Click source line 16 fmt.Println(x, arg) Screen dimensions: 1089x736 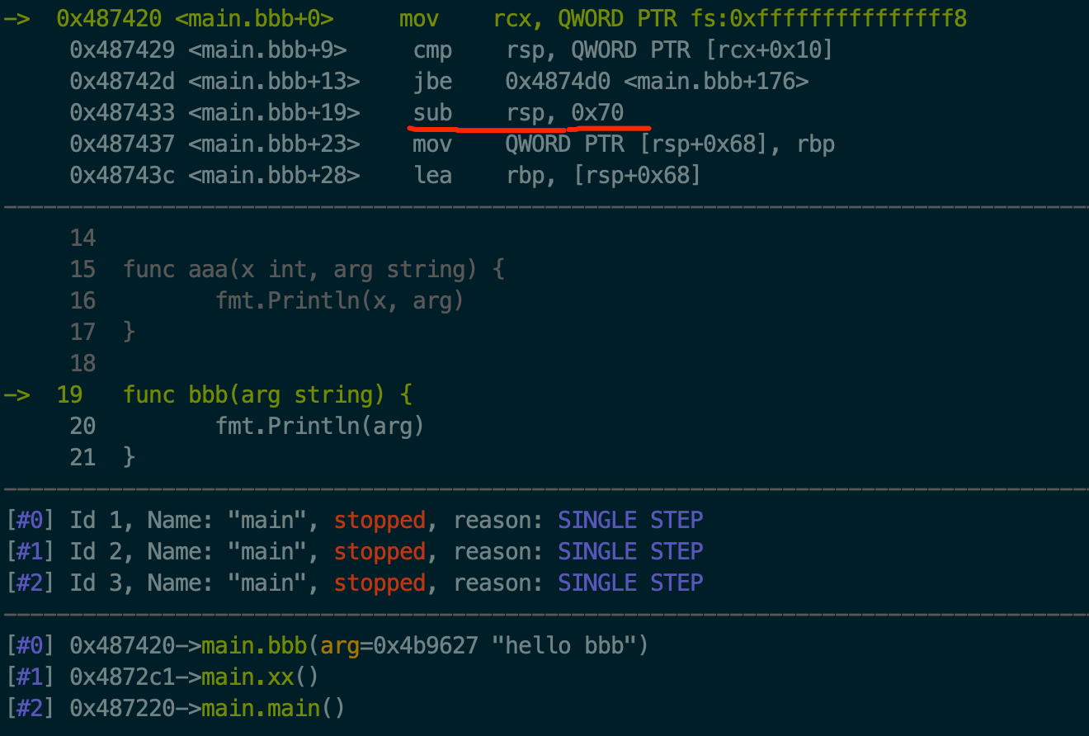point(340,300)
